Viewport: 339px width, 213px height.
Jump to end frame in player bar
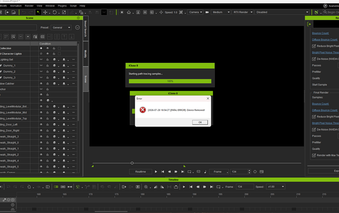click(183, 172)
